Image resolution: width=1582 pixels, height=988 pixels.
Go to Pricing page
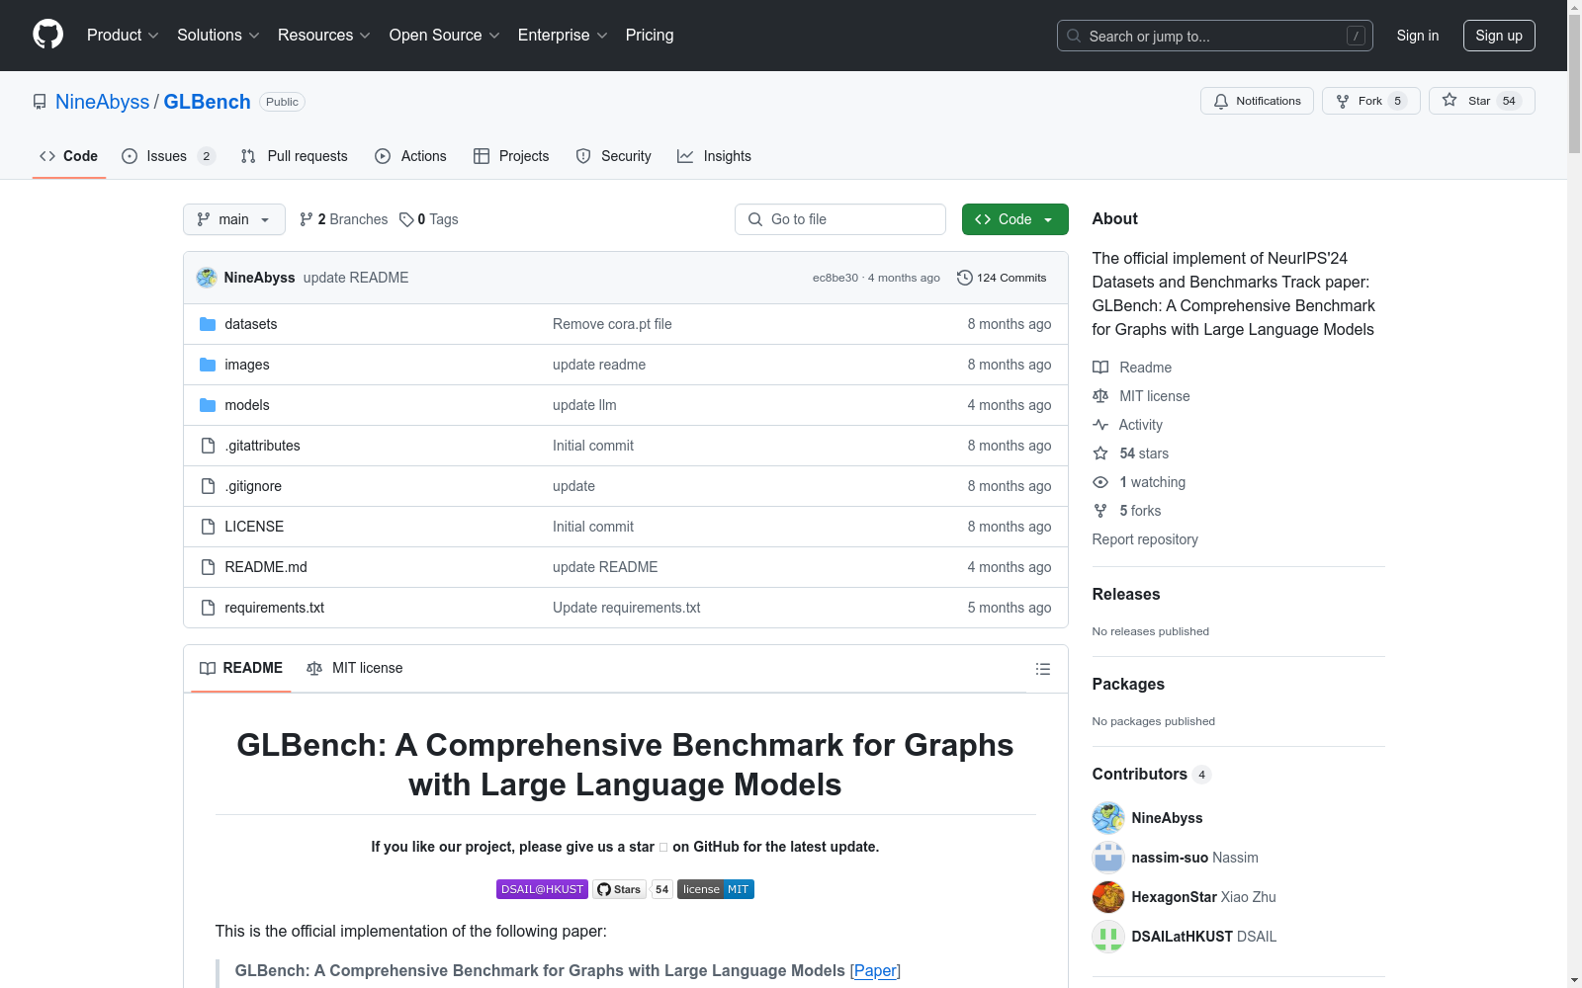click(650, 36)
